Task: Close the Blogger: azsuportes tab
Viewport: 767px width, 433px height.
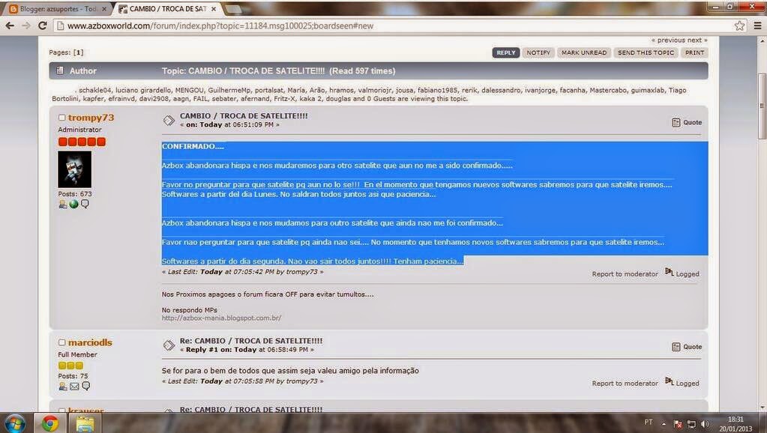Action: (104, 9)
